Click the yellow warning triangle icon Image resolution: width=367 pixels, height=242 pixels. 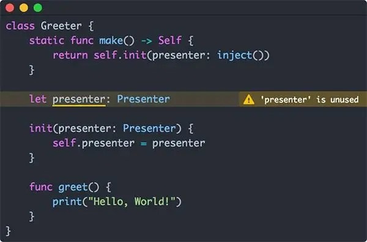click(x=248, y=99)
